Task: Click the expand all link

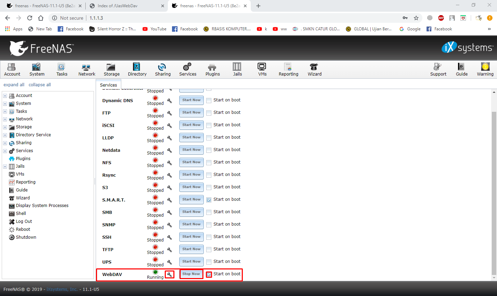Action: [14, 85]
